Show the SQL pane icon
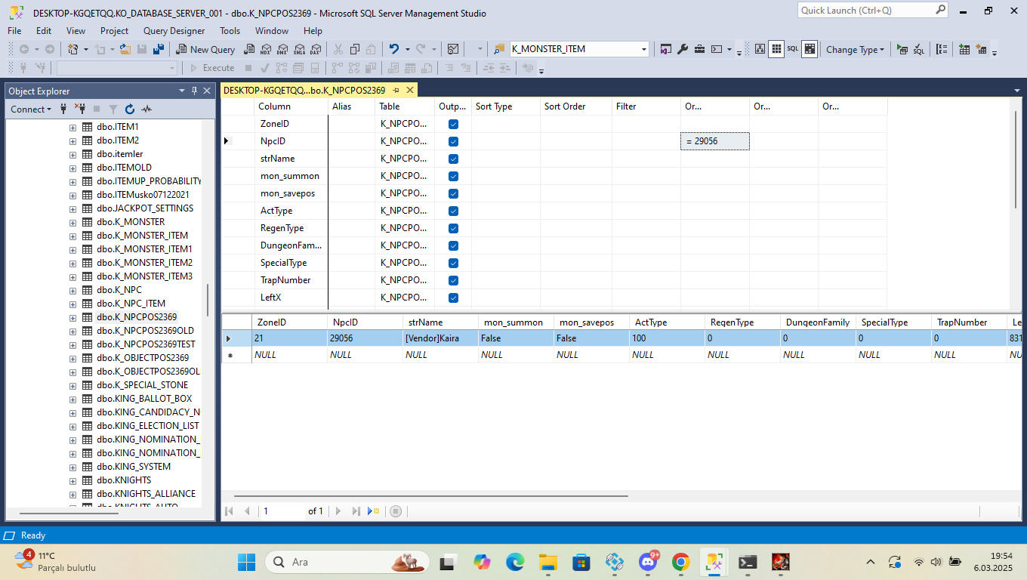 792,49
